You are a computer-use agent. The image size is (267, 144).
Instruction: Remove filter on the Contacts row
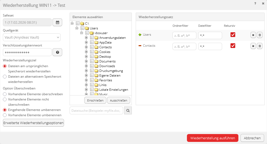253,46
